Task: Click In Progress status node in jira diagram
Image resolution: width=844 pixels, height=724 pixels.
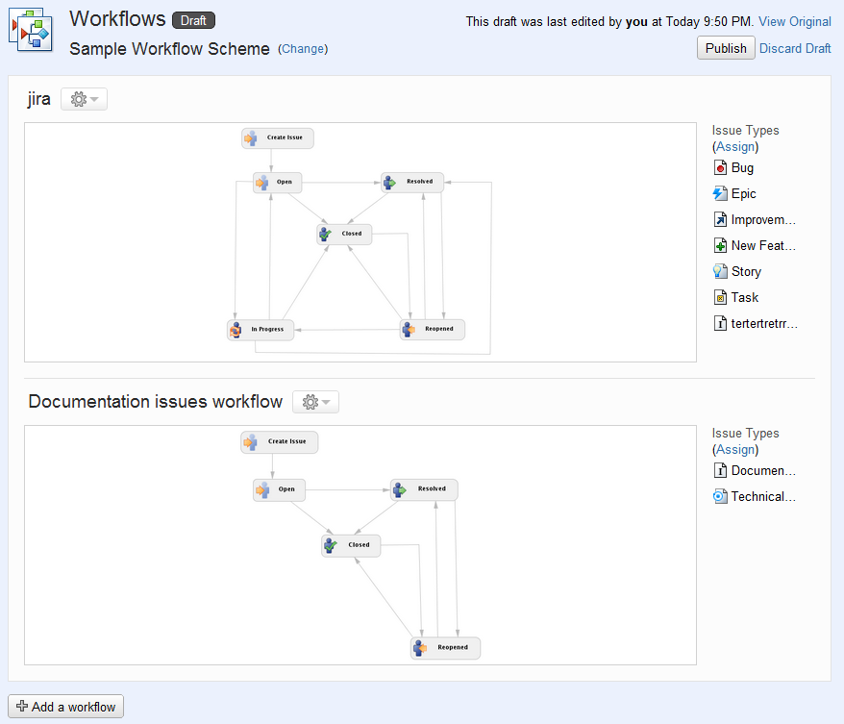Action: click(x=261, y=330)
